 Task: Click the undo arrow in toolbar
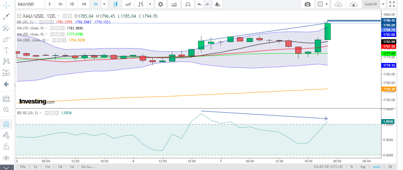point(199,4)
